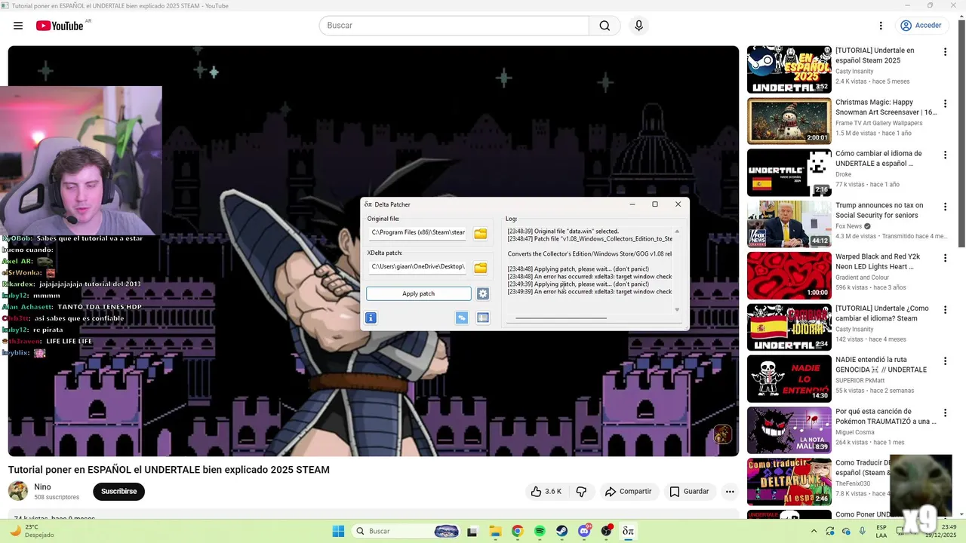Screen dimensions: 966x543
Task: Open options menu for Trump Social Security video
Action: (945, 207)
